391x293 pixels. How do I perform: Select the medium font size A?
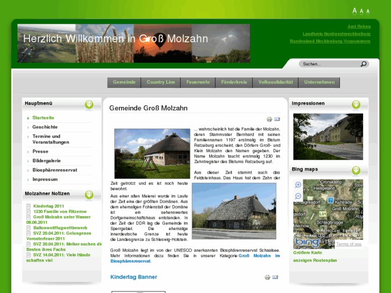tap(361, 11)
